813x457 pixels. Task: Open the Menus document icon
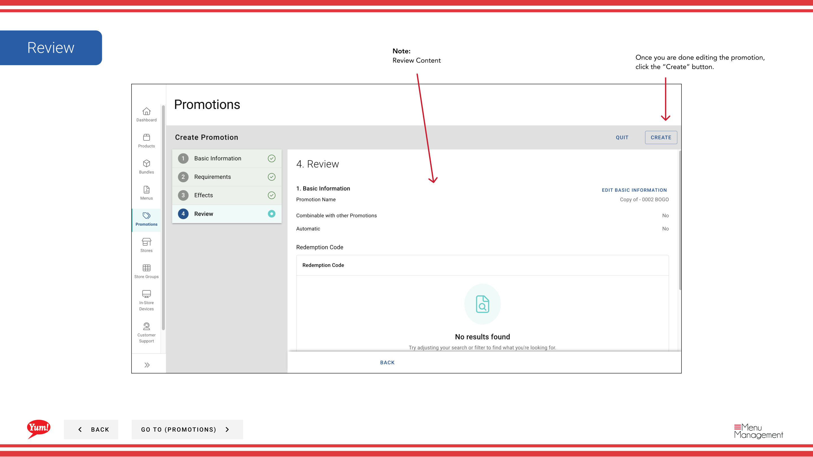click(x=147, y=190)
